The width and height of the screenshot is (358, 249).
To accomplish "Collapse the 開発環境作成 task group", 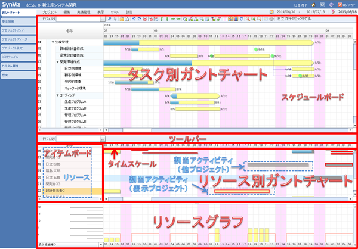I will (57, 62).
